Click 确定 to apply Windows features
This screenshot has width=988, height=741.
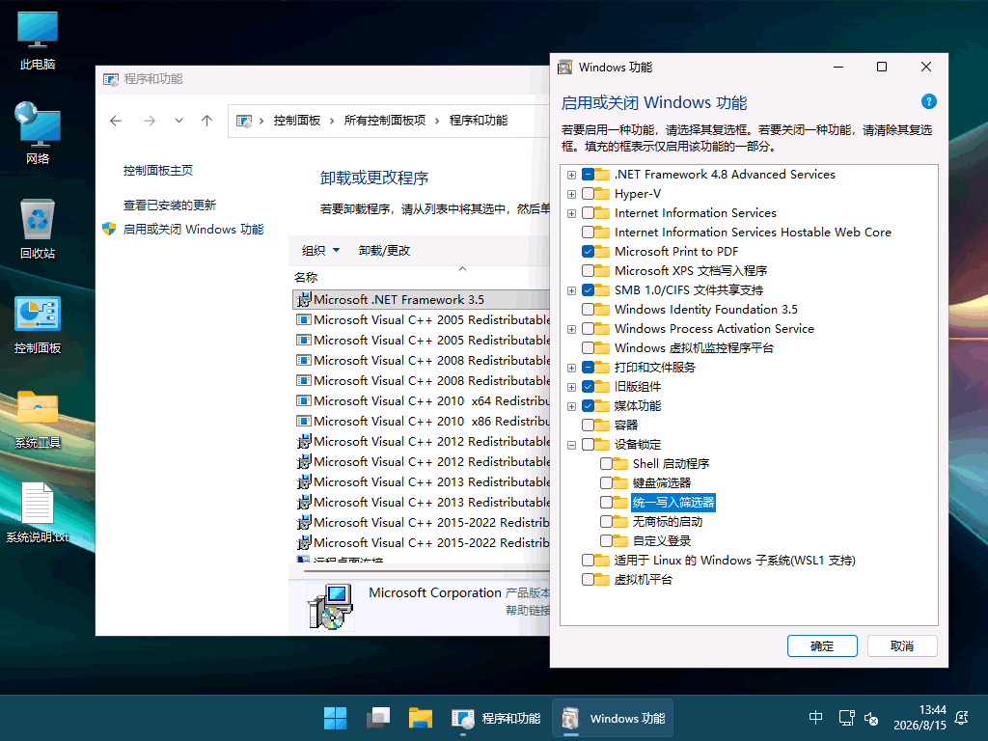pyautogui.click(x=822, y=645)
